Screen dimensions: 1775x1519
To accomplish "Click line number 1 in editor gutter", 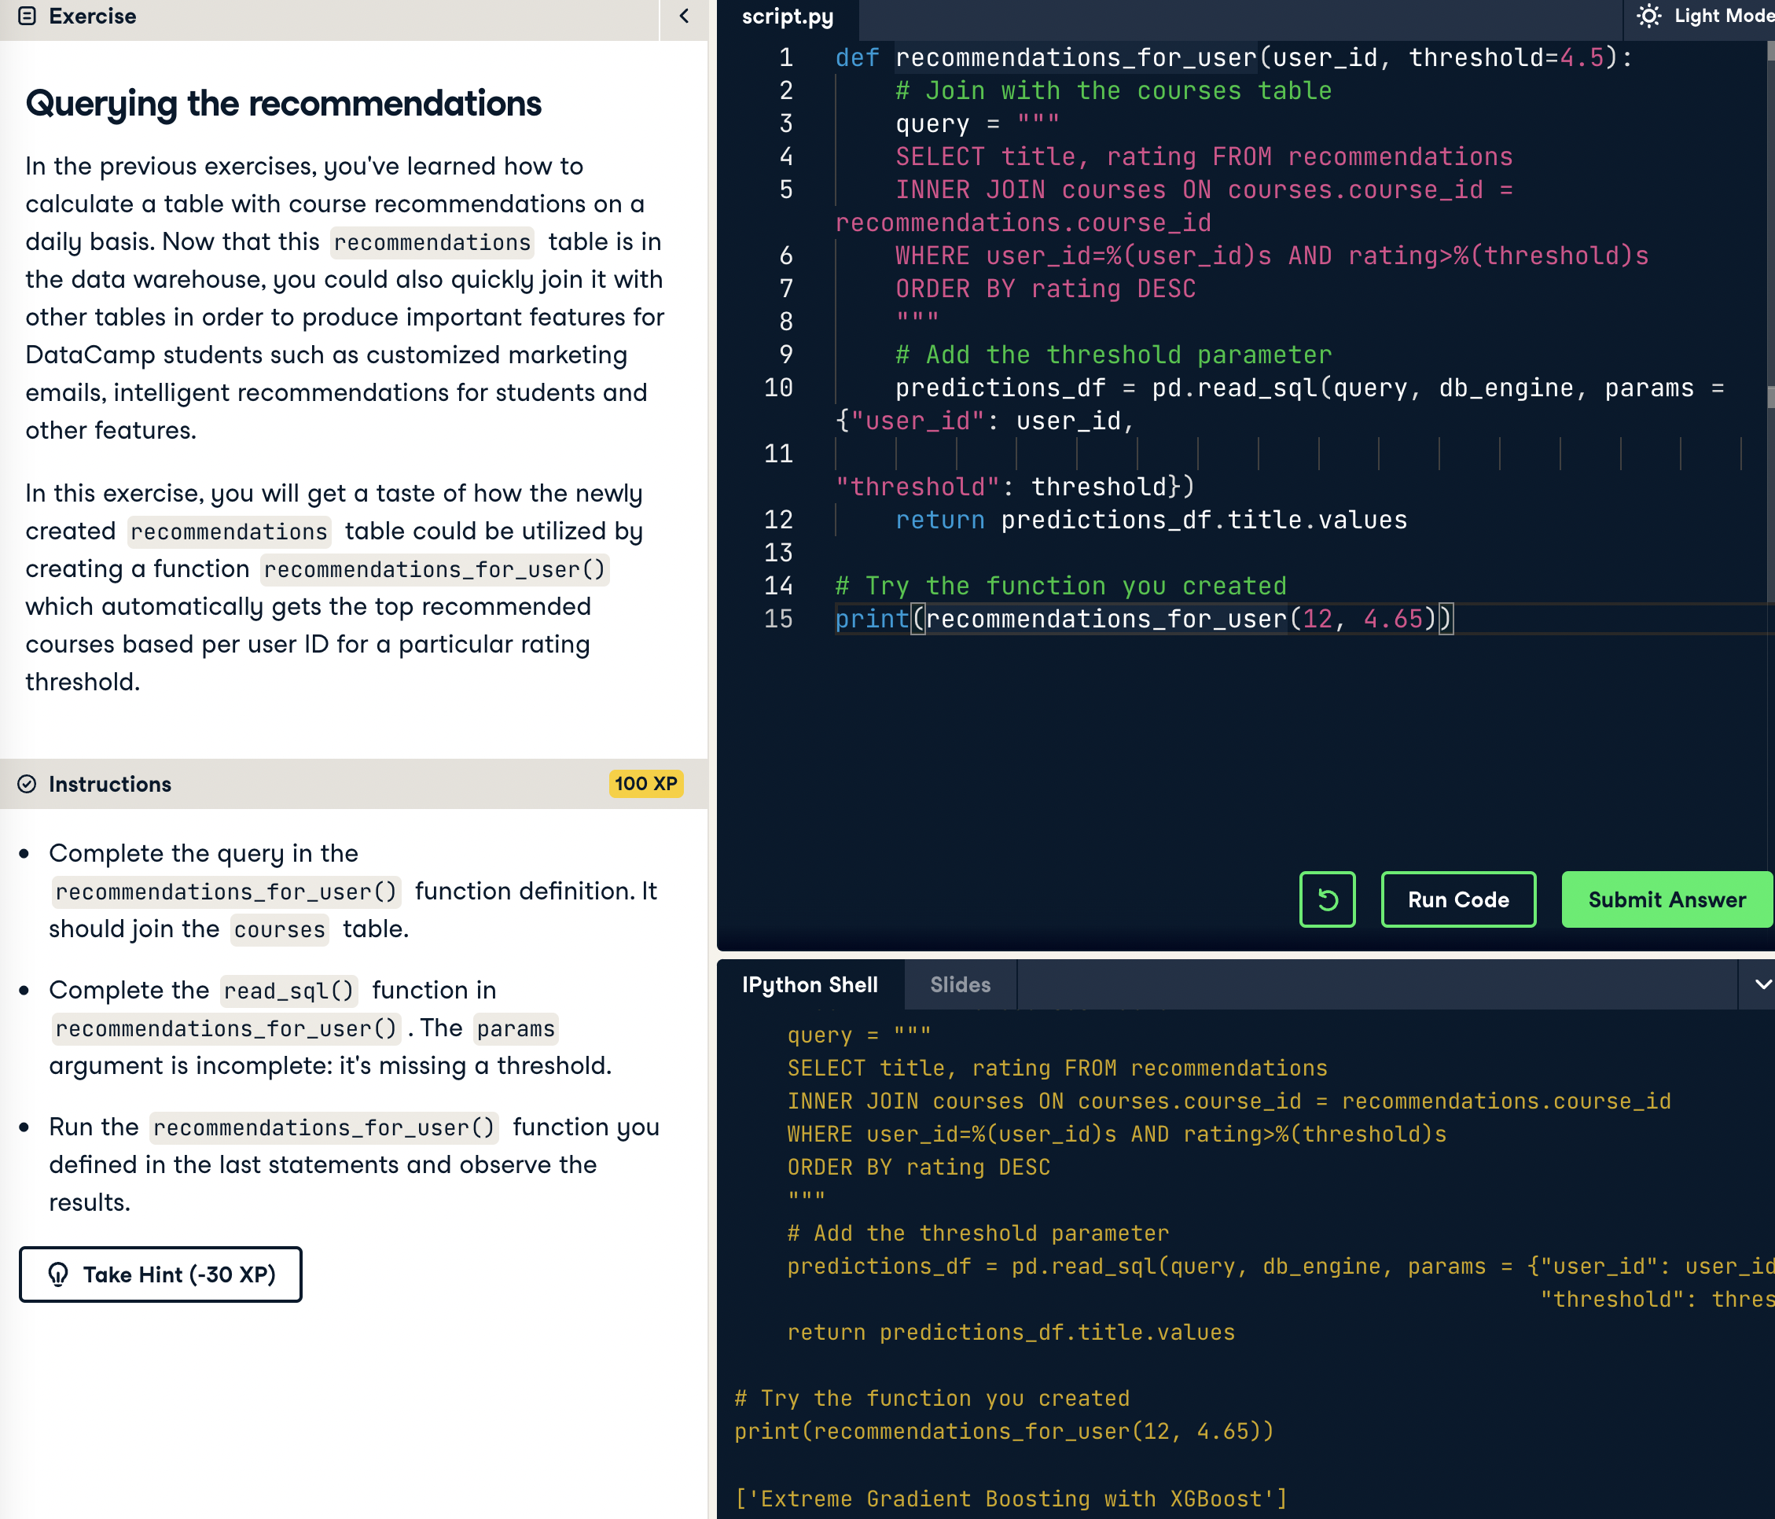I will [x=785, y=57].
